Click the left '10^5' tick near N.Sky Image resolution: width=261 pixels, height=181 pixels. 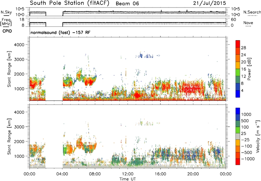pyautogui.click(x=20, y=9)
